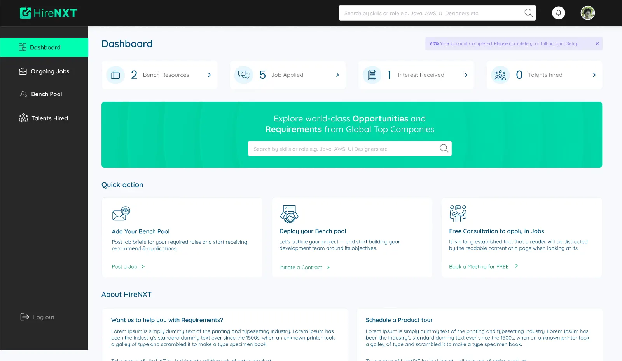Expand Interest Received card chevron
This screenshot has height=361, width=622.
coord(466,75)
